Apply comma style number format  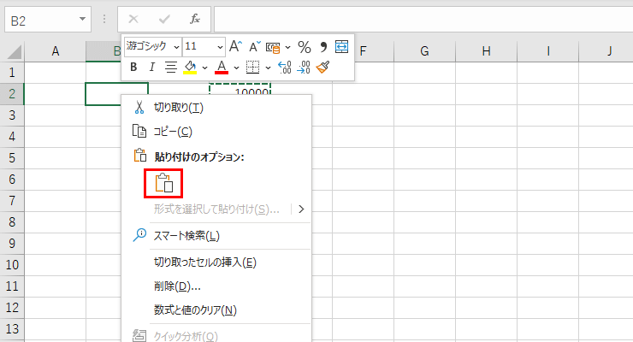click(x=324, y=46)
